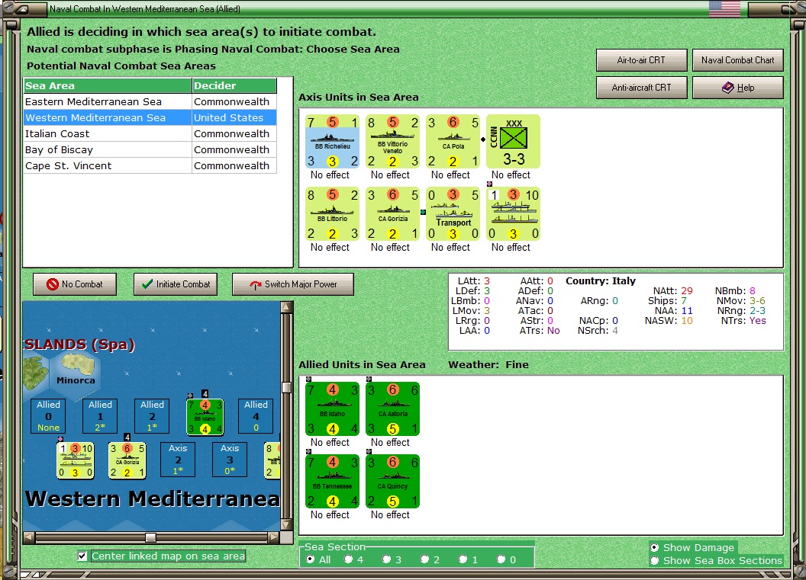Click the map horizontal scrollbar thumb

(150, 537)
